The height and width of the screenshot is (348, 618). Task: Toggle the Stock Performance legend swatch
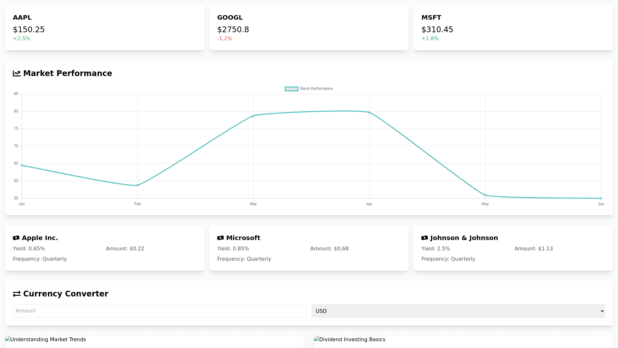tap(292, 89)
